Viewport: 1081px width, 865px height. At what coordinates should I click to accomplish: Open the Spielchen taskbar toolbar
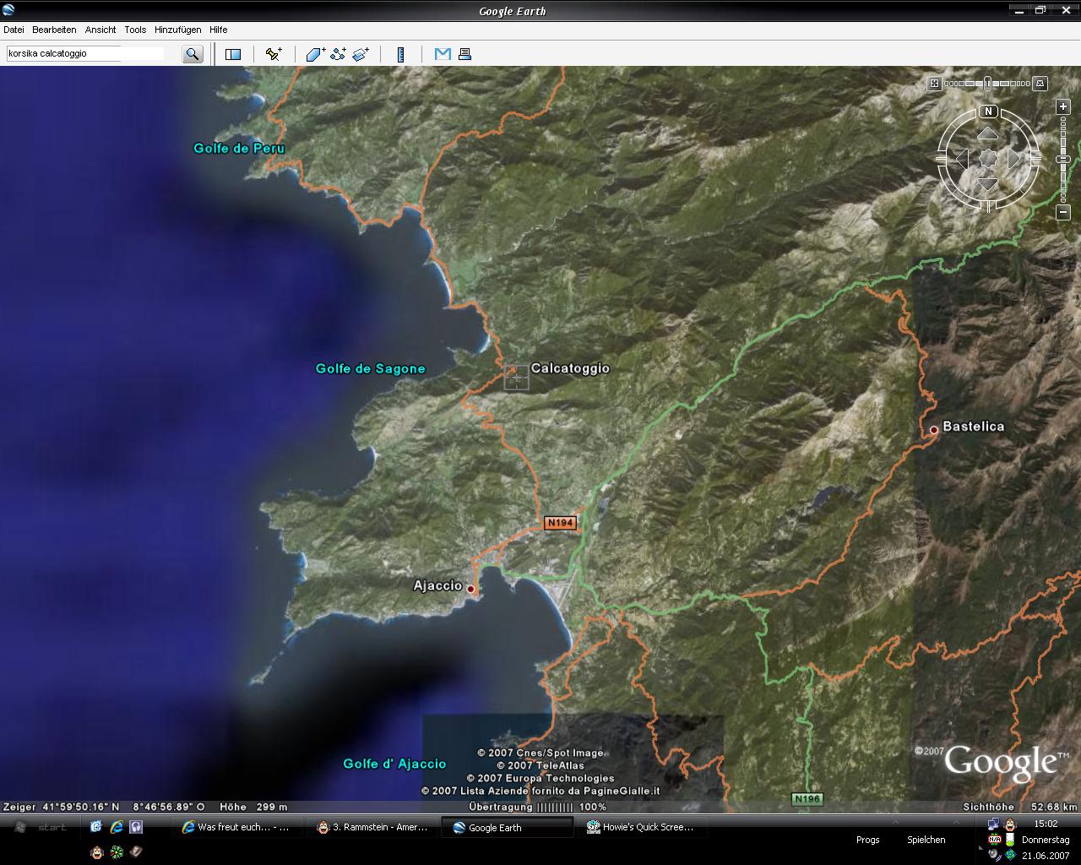[926, 840]
